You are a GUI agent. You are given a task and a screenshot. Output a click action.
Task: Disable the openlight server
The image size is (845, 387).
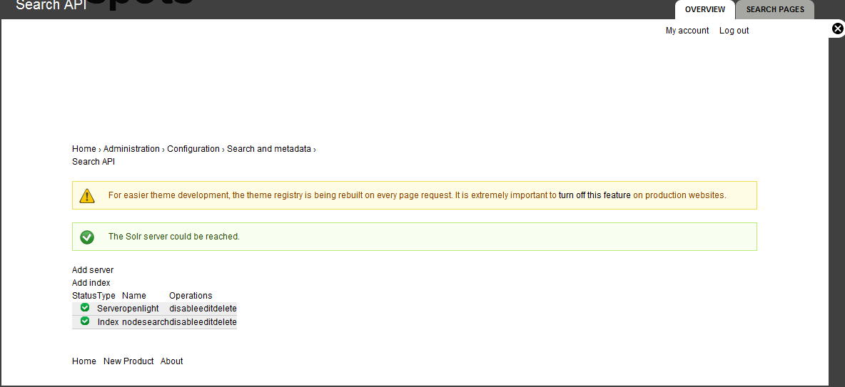(x=183, y=309)
